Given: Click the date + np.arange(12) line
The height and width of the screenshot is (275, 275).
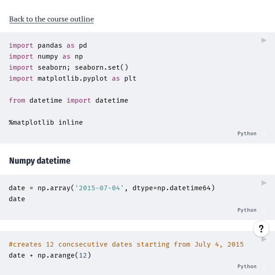Looking at the screenshot, I should [50, 255].
